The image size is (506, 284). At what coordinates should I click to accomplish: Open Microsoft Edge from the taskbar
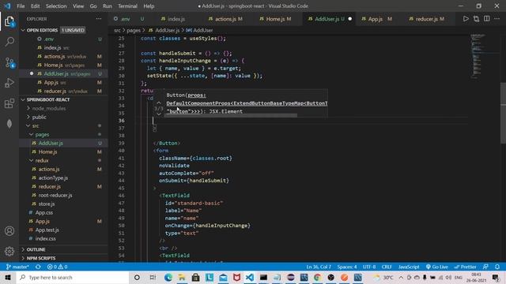point(168,277)
